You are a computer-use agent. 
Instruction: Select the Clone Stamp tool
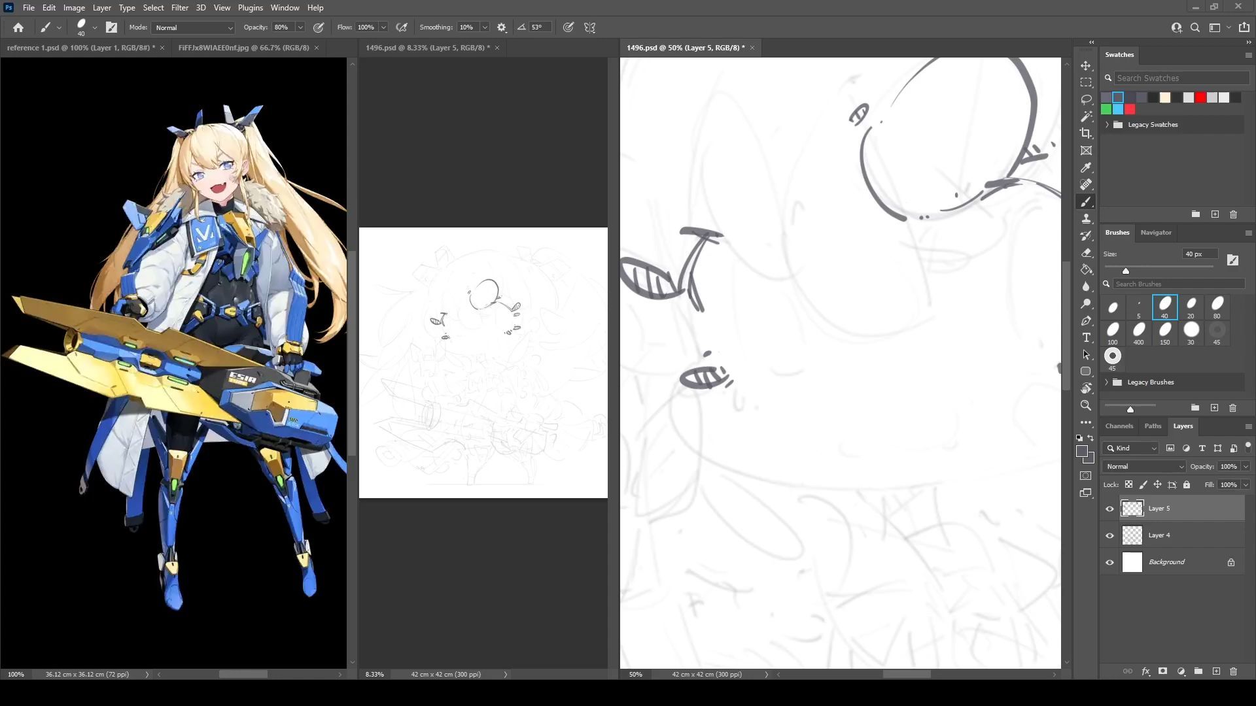(x=1086, y=218)
